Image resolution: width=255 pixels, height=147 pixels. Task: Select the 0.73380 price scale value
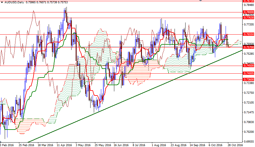click(249, 83)
